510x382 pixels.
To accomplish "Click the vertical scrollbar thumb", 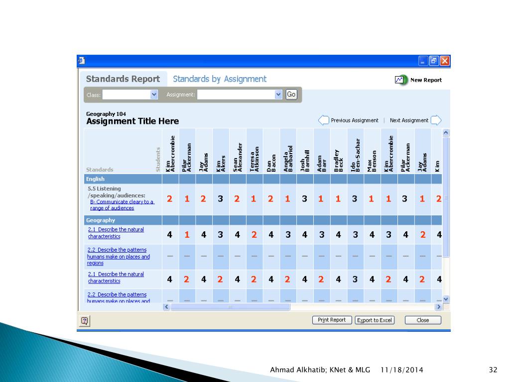I will tap(446, 197).
